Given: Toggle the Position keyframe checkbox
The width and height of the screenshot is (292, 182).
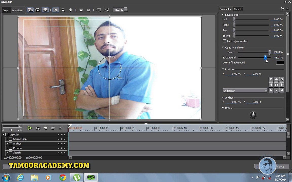Looking at the screenshot, I should pyautogui.click(x=10, y=148).
